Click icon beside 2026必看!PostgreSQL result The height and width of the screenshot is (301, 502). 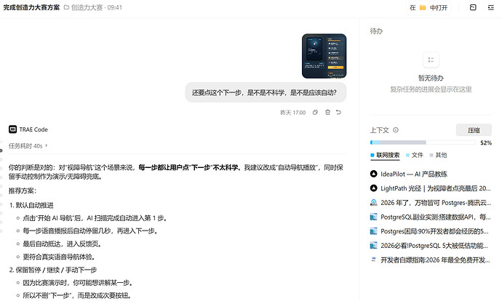374,245
